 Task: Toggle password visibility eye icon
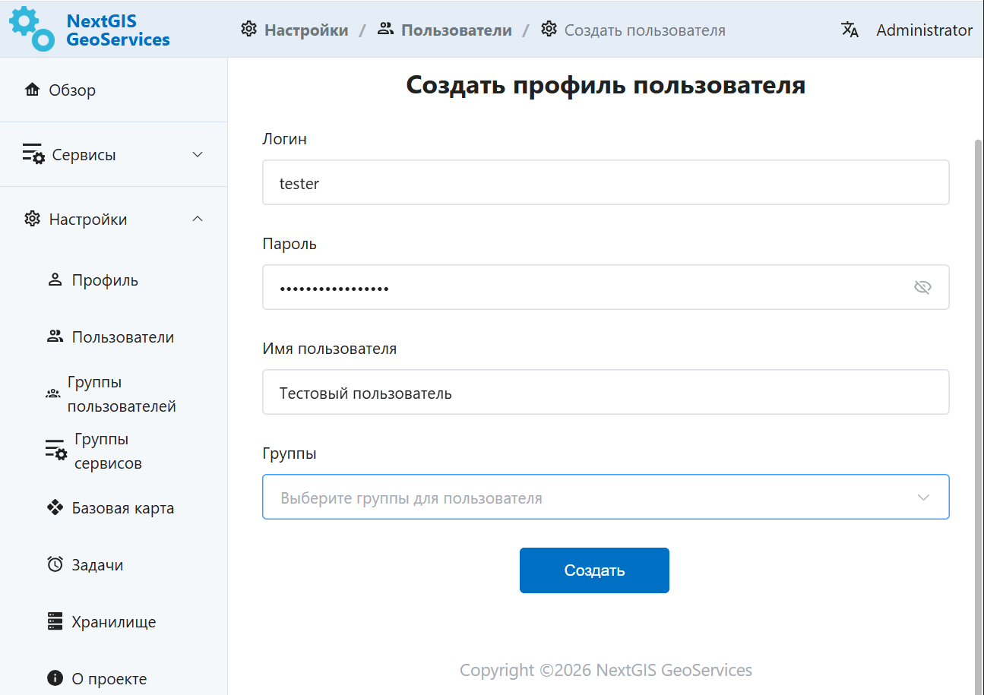coord(922,287)
